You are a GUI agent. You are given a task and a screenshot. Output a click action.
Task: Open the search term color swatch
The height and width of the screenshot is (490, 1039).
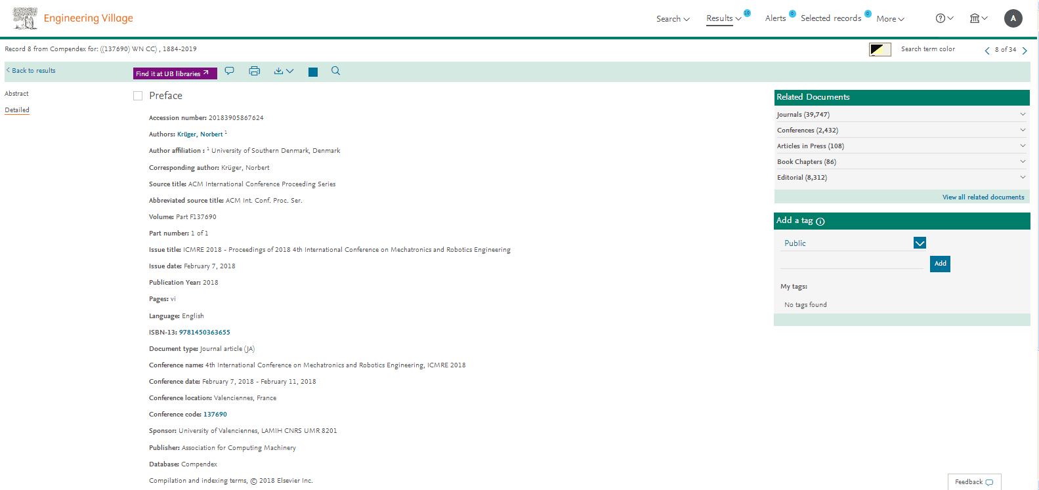880,50
